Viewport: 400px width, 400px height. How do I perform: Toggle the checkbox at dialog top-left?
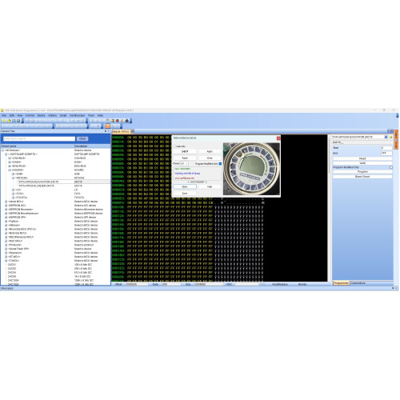click(x=175, y=146)
